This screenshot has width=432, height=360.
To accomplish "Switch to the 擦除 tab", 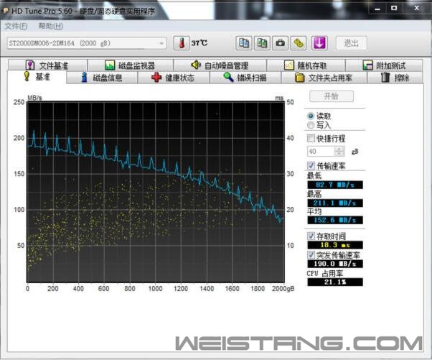I will (395, 78).
